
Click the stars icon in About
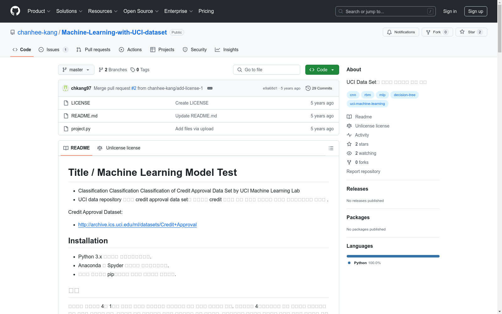349,144
